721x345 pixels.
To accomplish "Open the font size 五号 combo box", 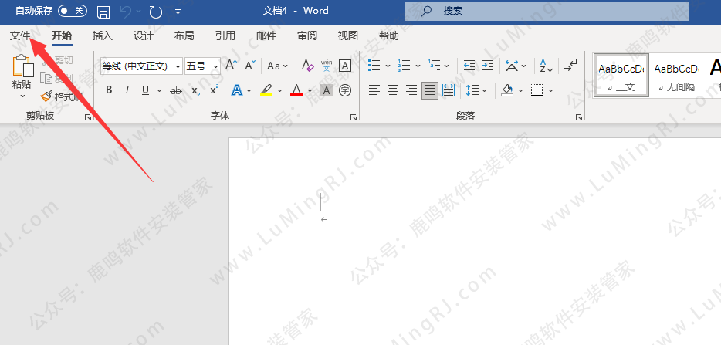I will [202, 66].
